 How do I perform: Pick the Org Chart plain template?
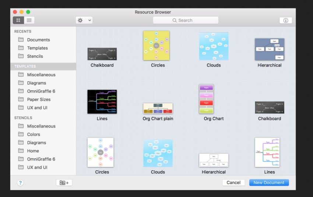click(158, 108)
